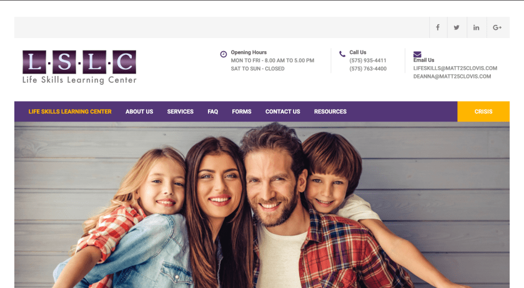This screenshot has height=288, width=524.
Task: Go to the FAQ page
Action: (213, 112)
